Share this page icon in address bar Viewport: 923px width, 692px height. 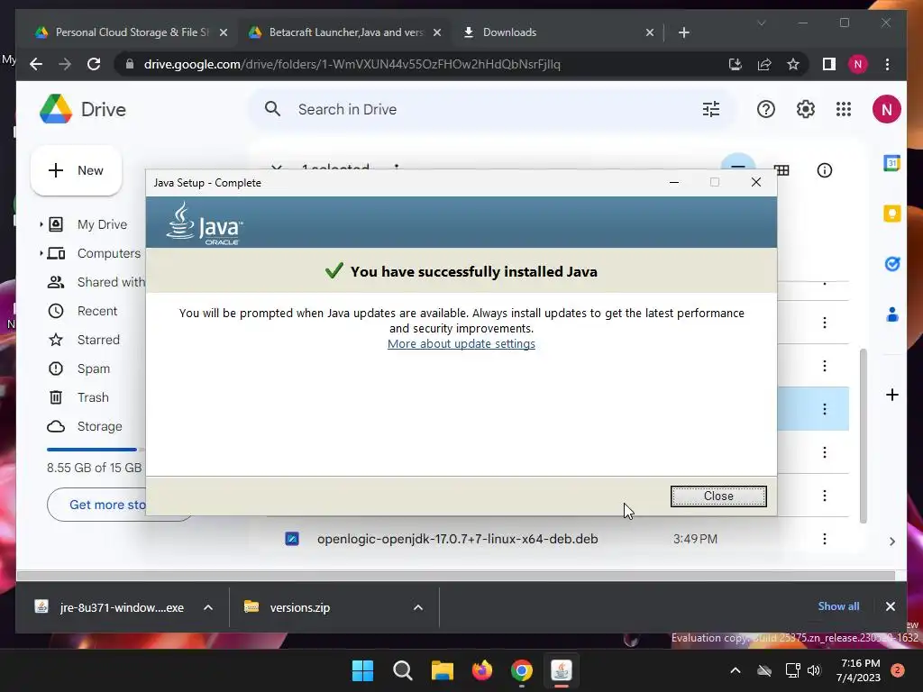764,64
